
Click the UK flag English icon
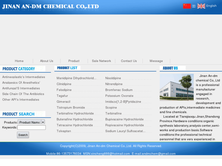201,6
